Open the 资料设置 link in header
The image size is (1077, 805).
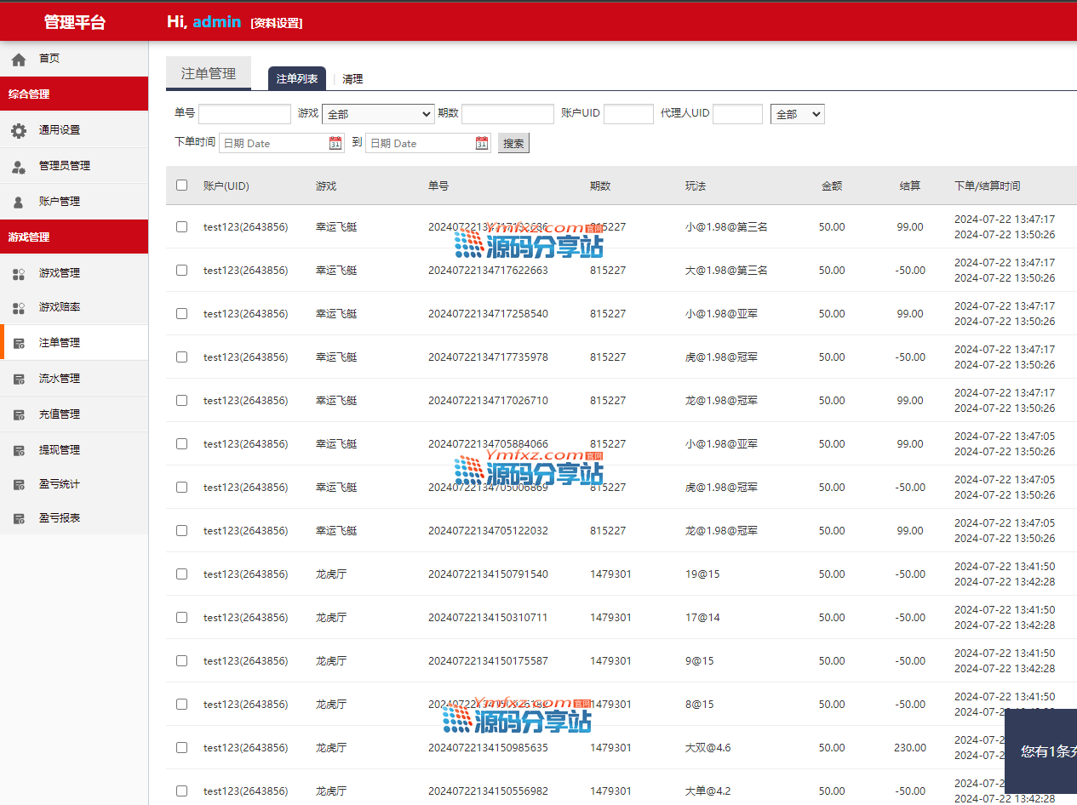277,23
